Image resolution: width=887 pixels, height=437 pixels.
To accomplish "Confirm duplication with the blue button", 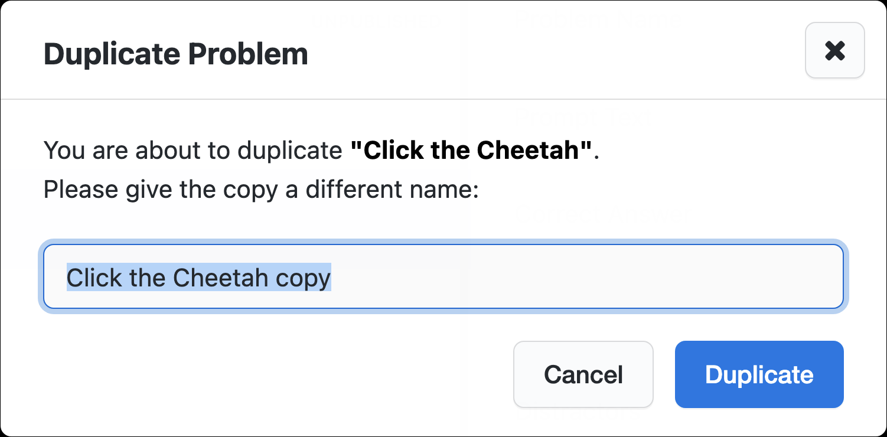I will pos(759,374).
